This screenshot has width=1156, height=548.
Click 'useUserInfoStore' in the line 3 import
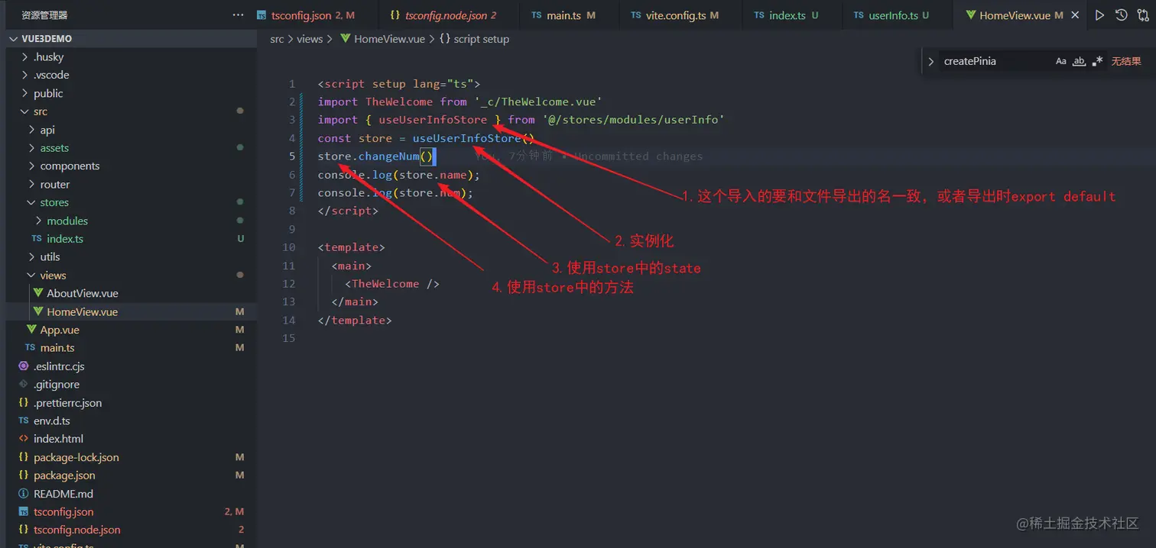point(433,120)
